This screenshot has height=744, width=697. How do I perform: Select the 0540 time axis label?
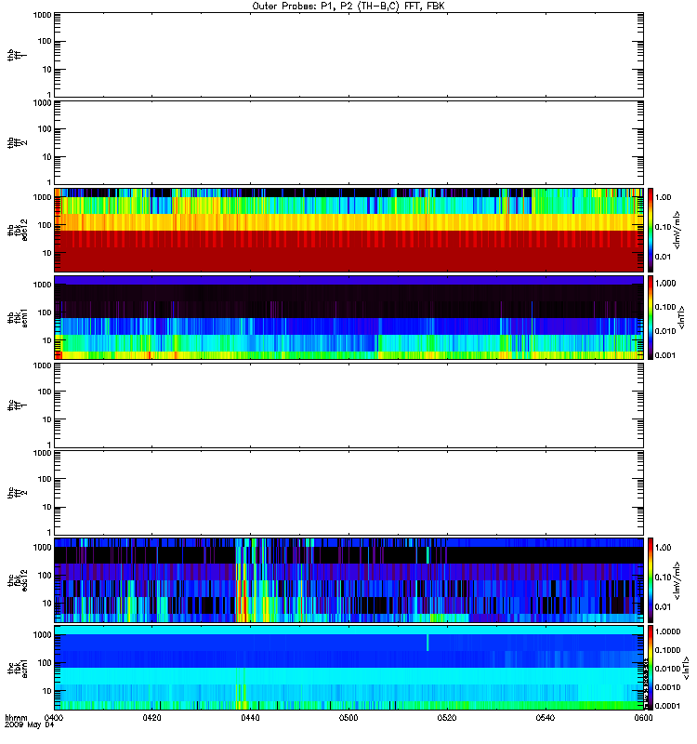point(546,717)
